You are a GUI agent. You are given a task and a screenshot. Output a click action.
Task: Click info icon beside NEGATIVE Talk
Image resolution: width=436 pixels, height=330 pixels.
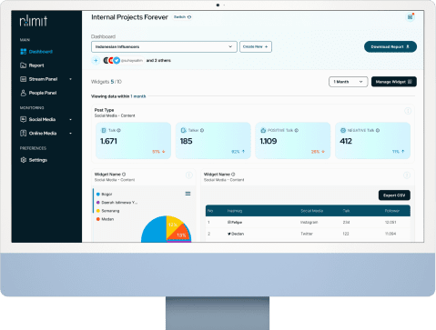click(378, 130)
